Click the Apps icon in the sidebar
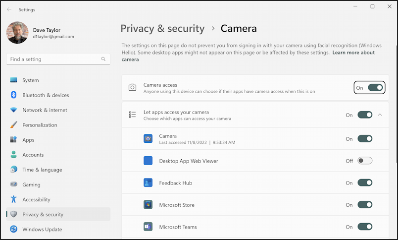The width and height of the screenshot is (398, 240). pyautogui.click(x=13, y=139)
